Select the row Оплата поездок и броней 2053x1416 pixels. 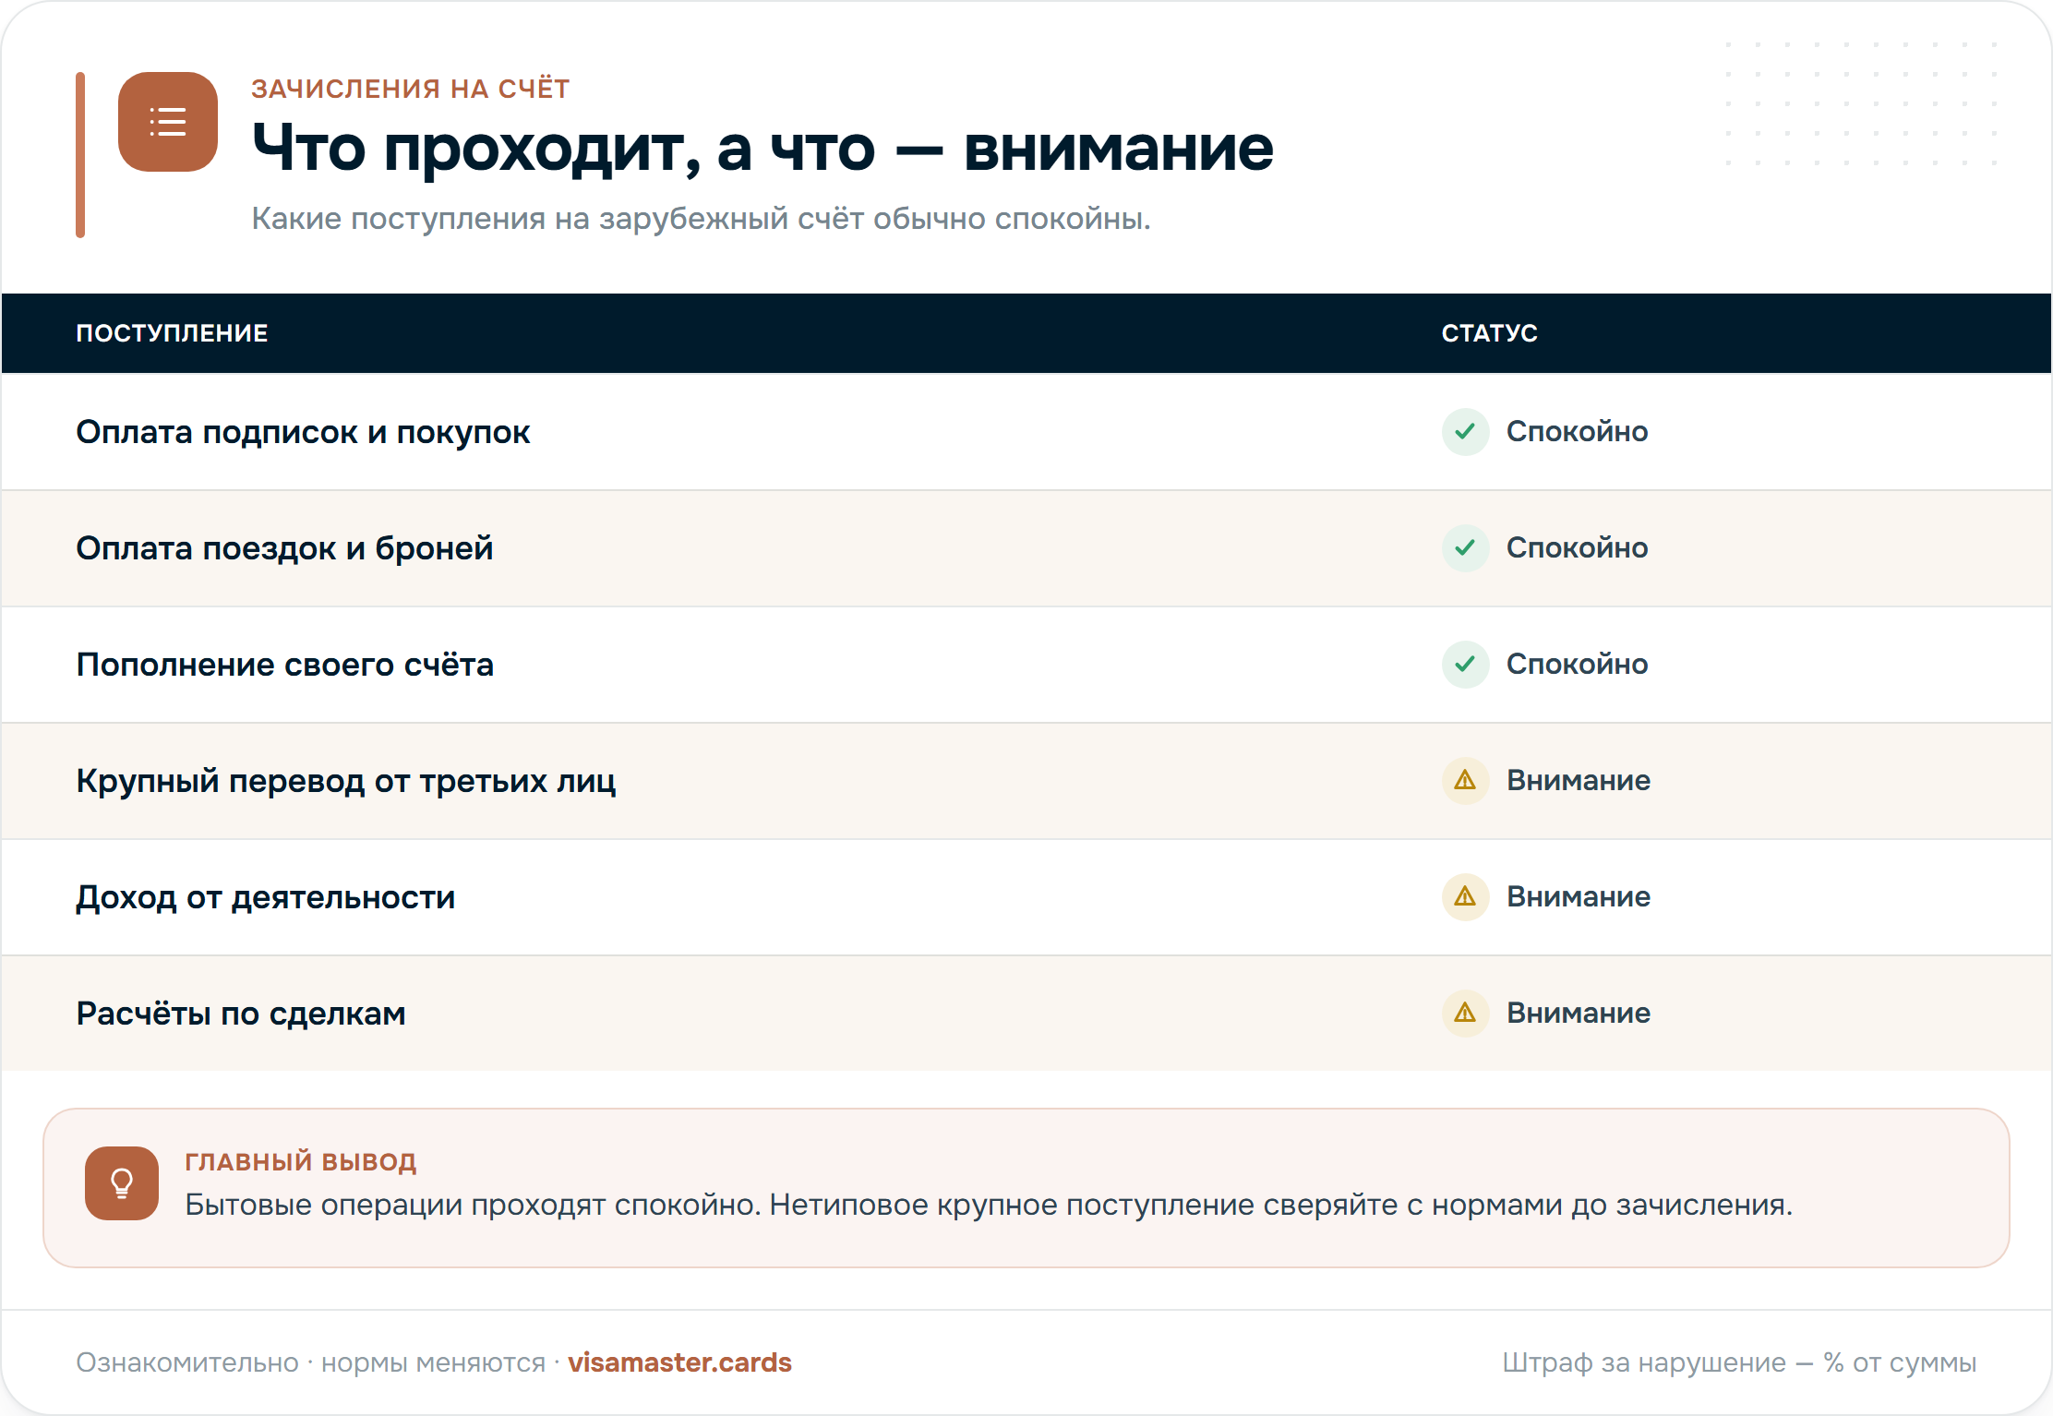click(1026, 548)
